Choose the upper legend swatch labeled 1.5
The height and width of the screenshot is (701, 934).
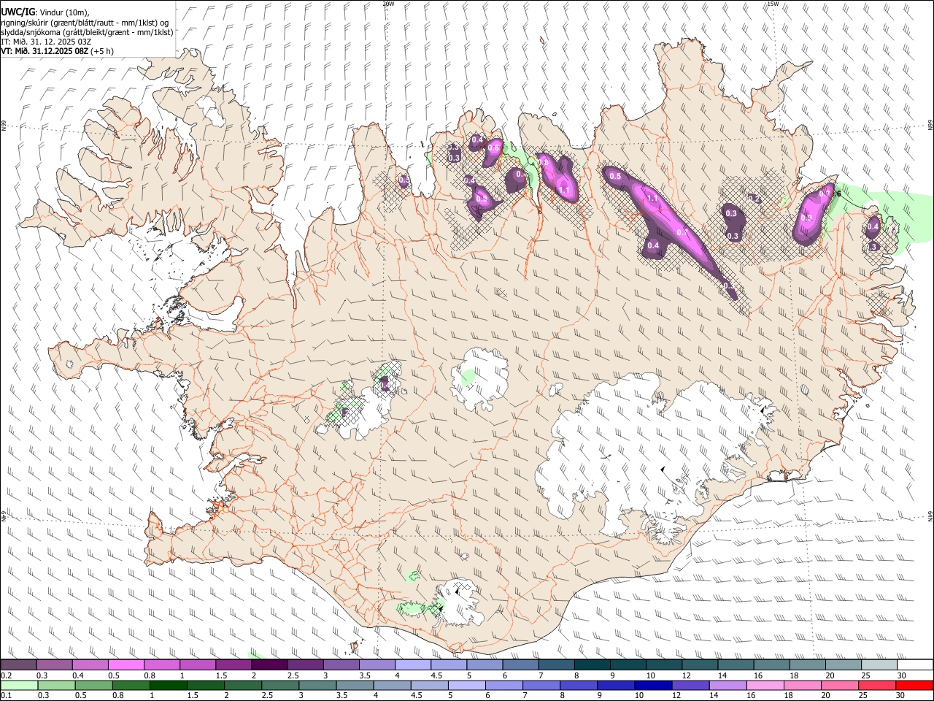233,665
